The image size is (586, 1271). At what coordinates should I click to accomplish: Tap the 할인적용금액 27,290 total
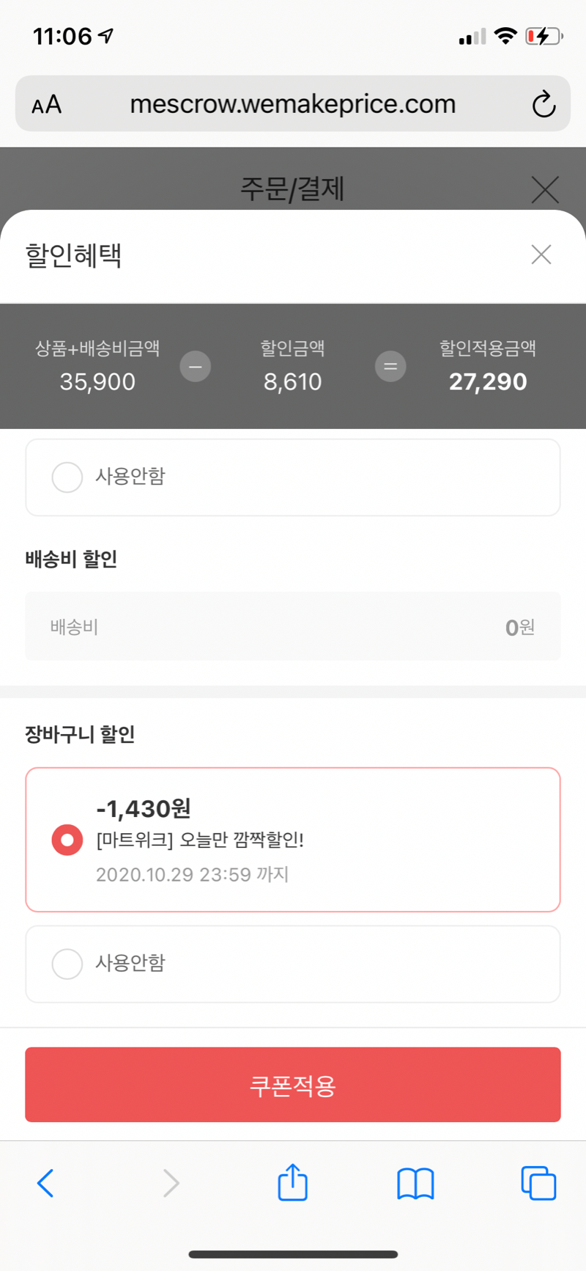(488, 381)
